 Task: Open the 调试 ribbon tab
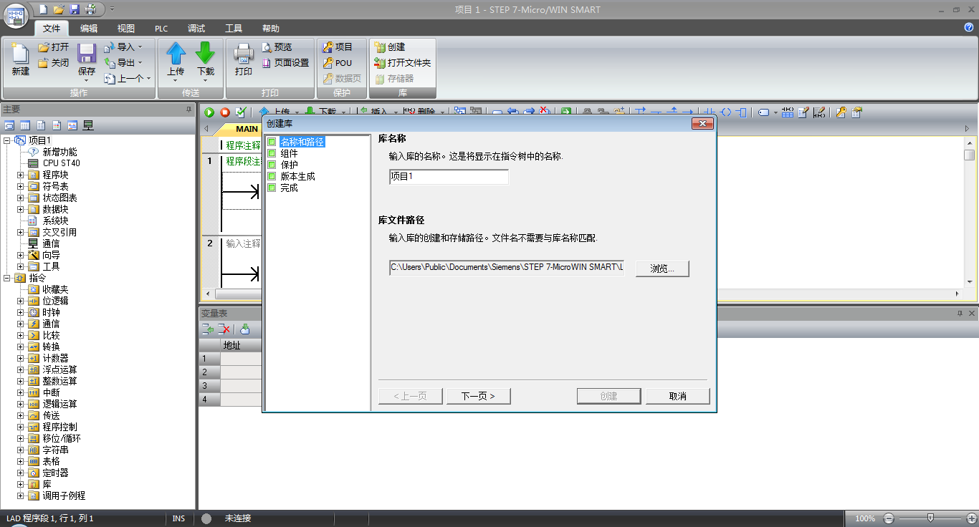click(x=196, y=29)
